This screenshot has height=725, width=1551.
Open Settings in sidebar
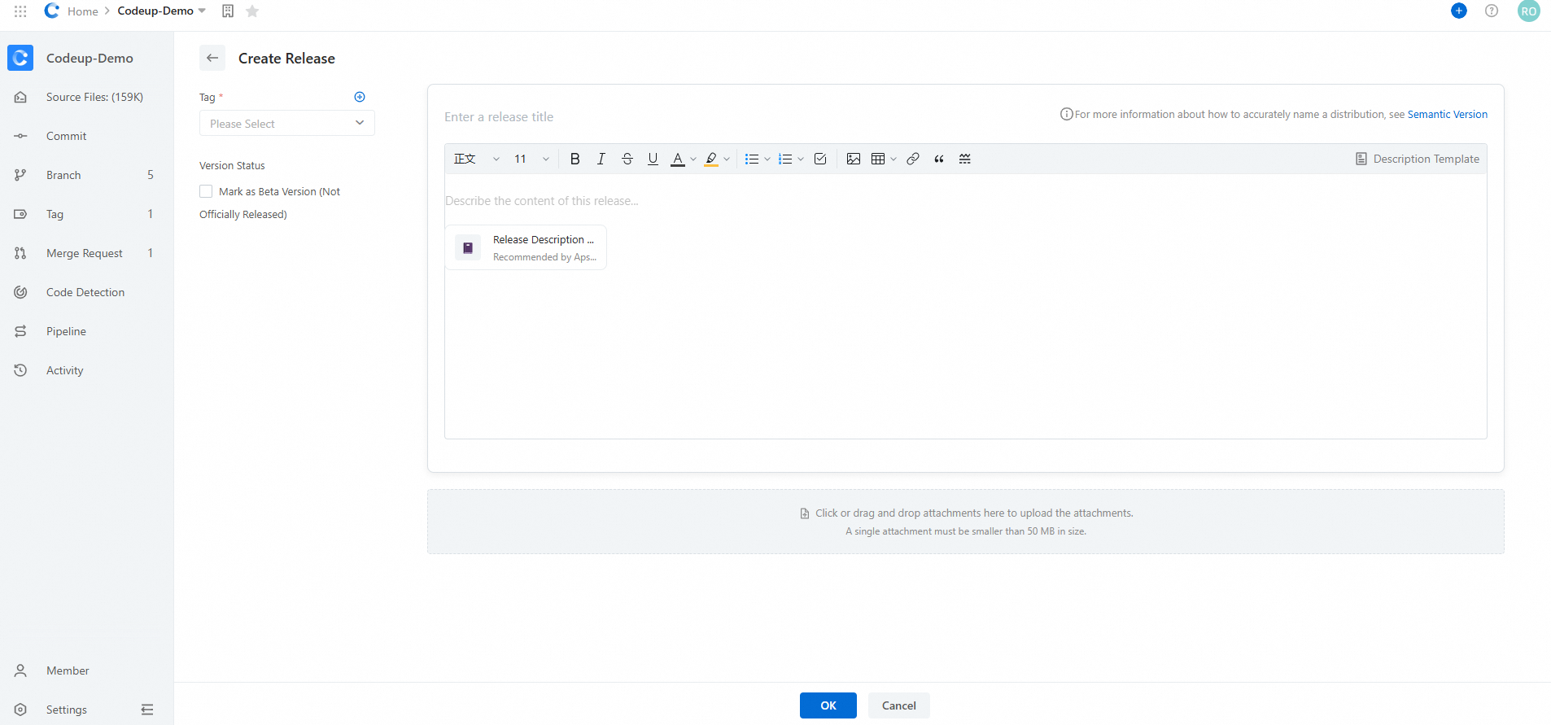coord(67,710)
